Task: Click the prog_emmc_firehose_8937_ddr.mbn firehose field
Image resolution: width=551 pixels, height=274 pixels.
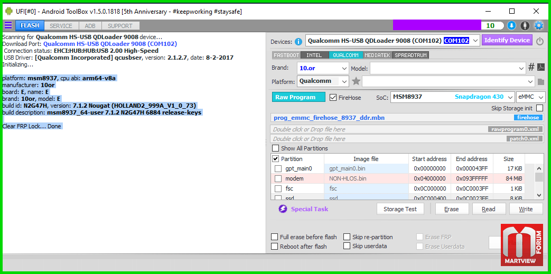Action: click(407, 118)
